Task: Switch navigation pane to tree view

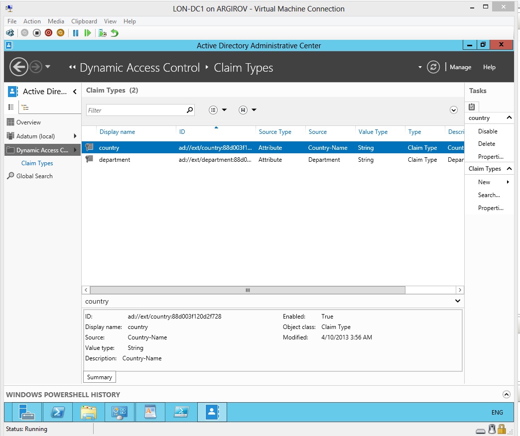Action: (x=25, y=107)
